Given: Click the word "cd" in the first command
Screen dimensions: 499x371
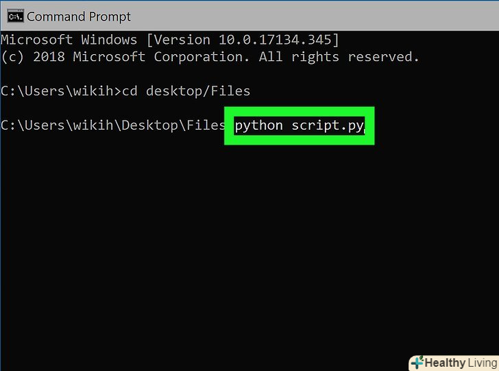Looking at the screenshot, I should click(130, 91).
